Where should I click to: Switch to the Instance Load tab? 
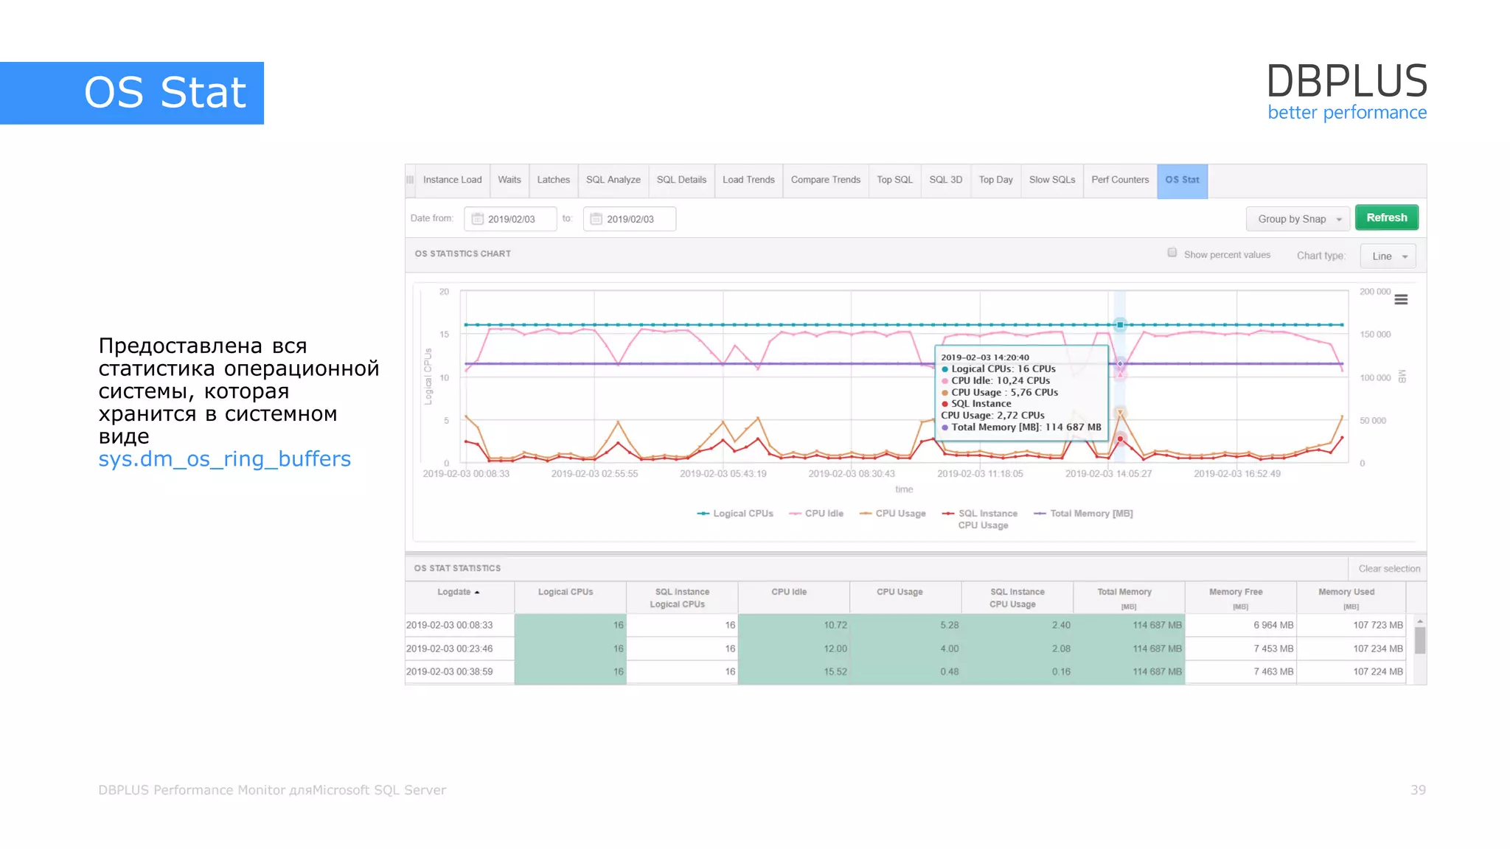(x=453, y=181)
